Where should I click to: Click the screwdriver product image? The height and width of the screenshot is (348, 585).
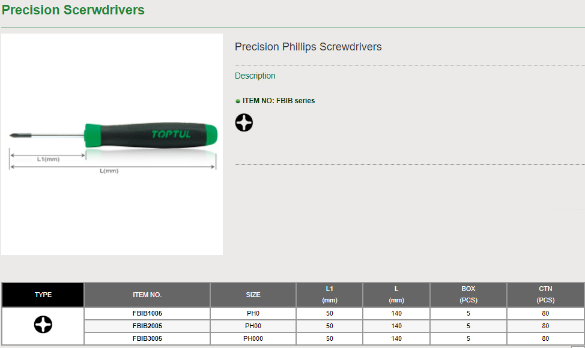(x=112, y=144)
